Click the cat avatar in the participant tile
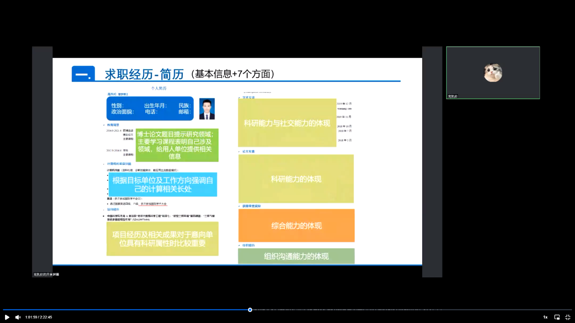 point(492,72)
